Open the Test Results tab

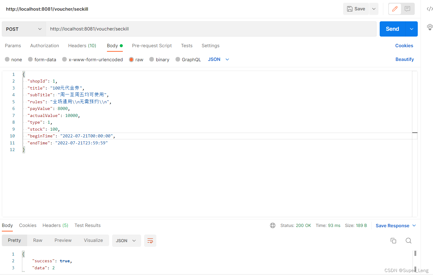pyautogui.click(x=87, y=225)
